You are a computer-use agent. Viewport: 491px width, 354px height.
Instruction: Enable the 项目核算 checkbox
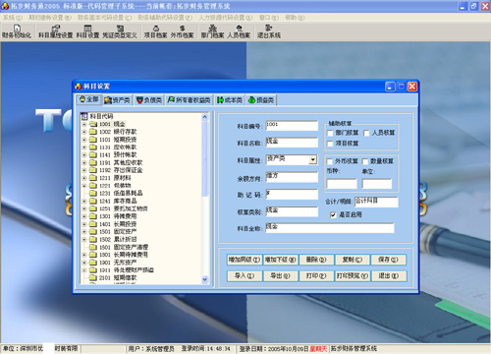(x=330, y=144)
